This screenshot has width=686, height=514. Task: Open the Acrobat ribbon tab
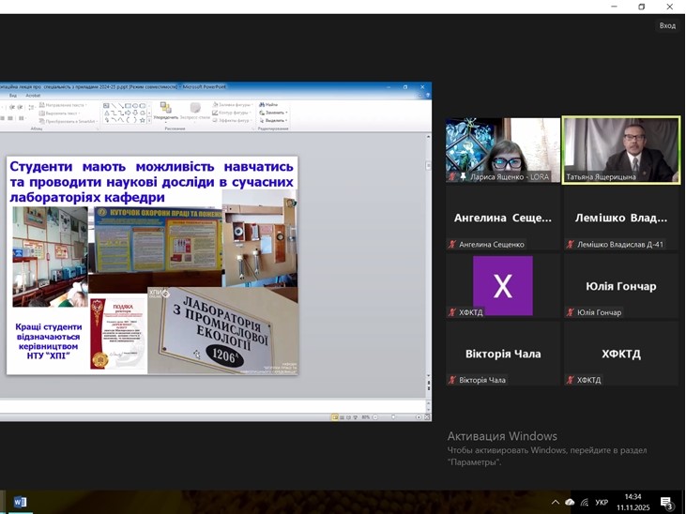33,95
